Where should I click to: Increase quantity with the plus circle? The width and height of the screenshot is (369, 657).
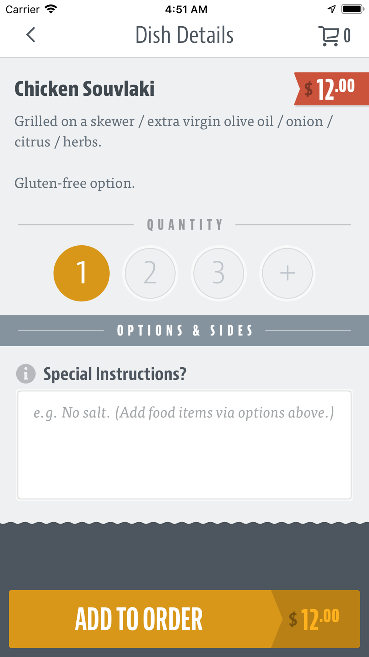pyautogui.click(x=287, y=273)
